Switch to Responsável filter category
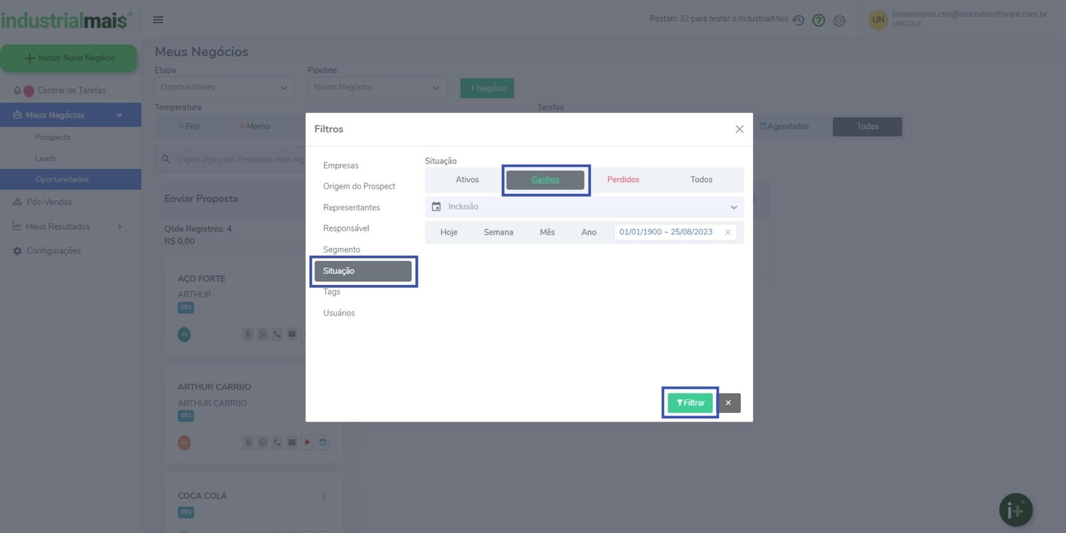Image resolution: width=1066 pixels, height=533 pixels. click(x=346, y=229)
